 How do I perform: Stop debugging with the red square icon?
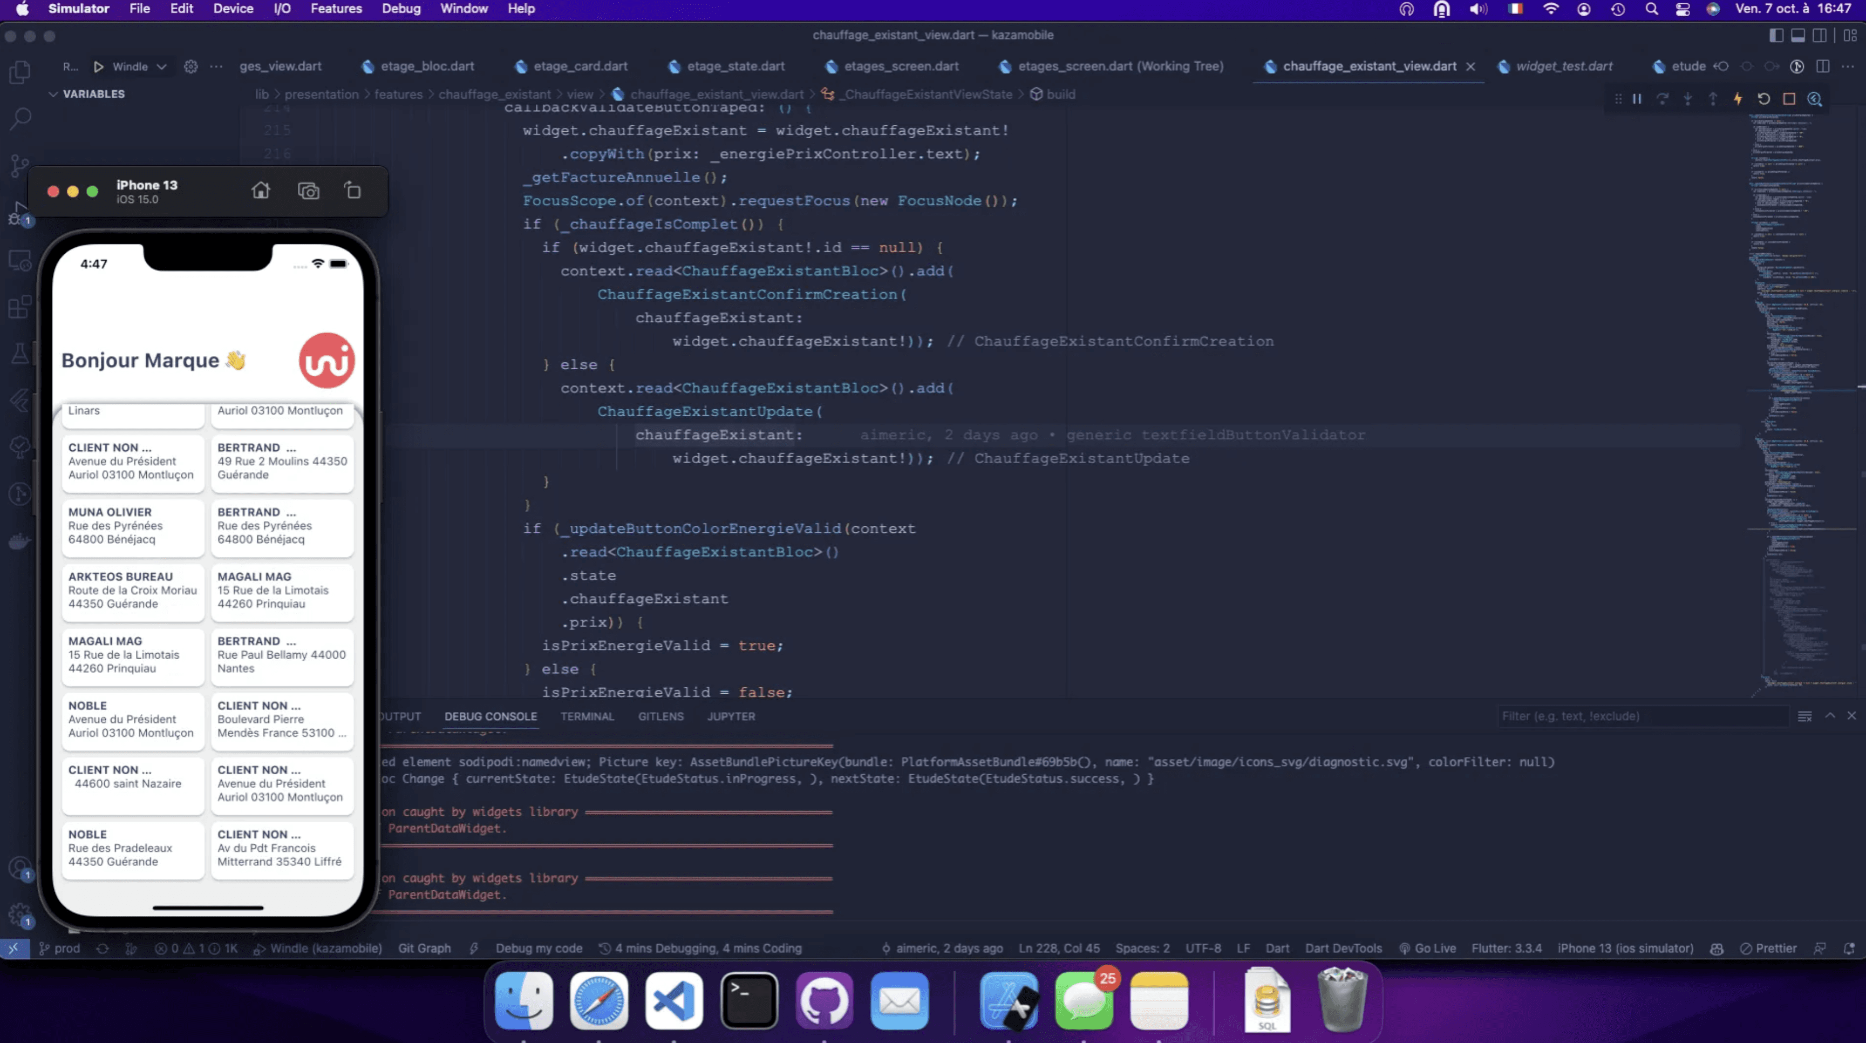pos(1788,99)
